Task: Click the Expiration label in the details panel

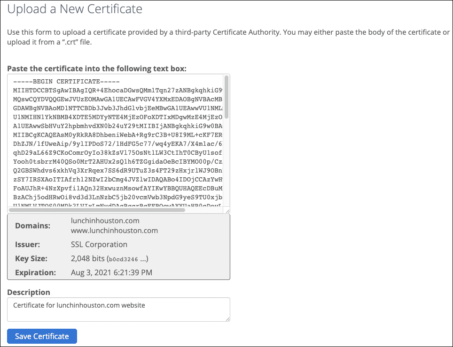Action: [35, 272]
